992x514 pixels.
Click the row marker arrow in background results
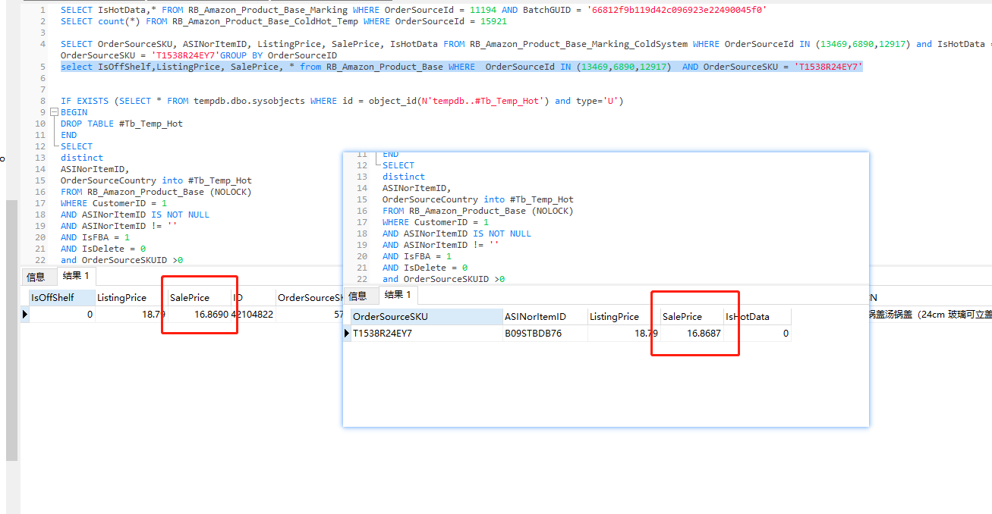coord(24,314)
